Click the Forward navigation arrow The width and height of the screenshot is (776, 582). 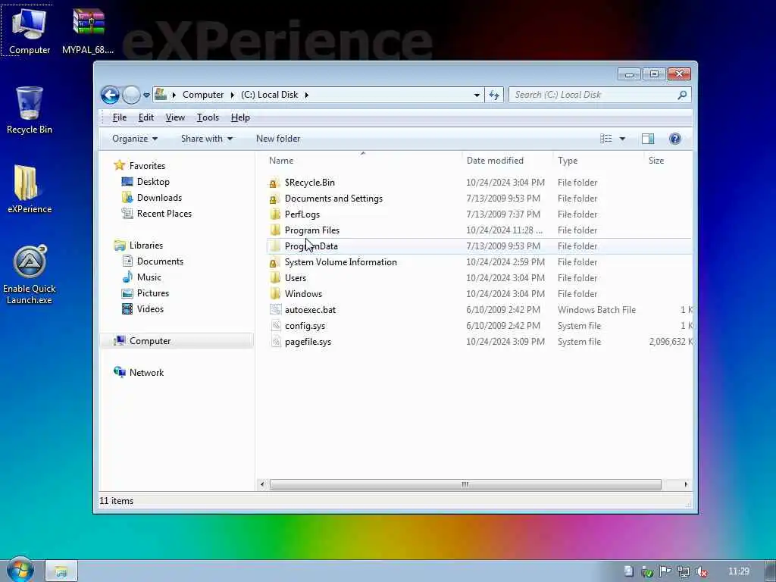[x=131, y=95]
